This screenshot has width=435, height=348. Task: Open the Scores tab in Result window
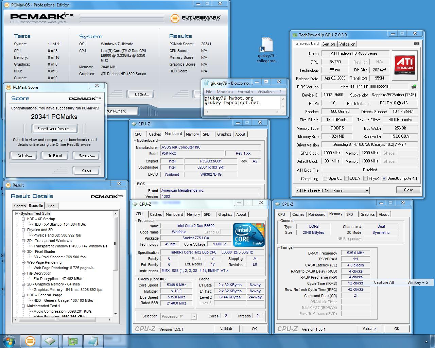(20, 206)
